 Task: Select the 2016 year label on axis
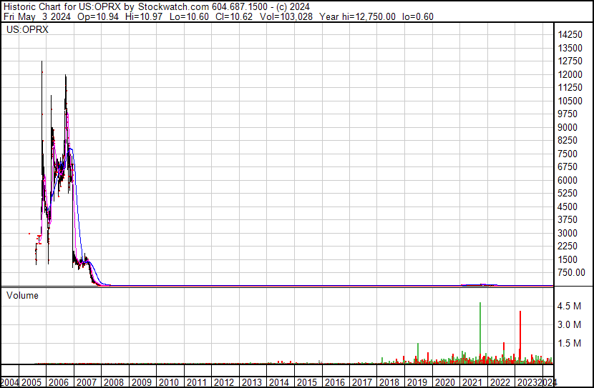coord(333,382)
